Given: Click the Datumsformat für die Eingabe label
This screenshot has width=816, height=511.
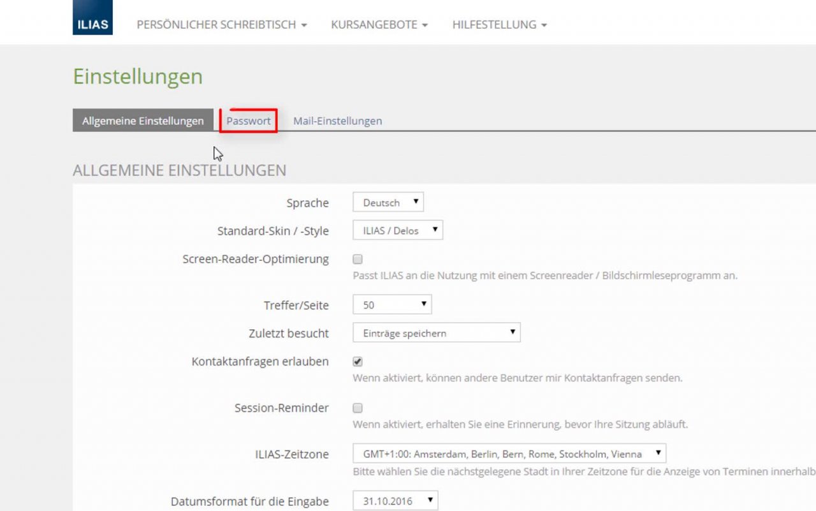Looking at the screenshot, I should pos(250,501).
